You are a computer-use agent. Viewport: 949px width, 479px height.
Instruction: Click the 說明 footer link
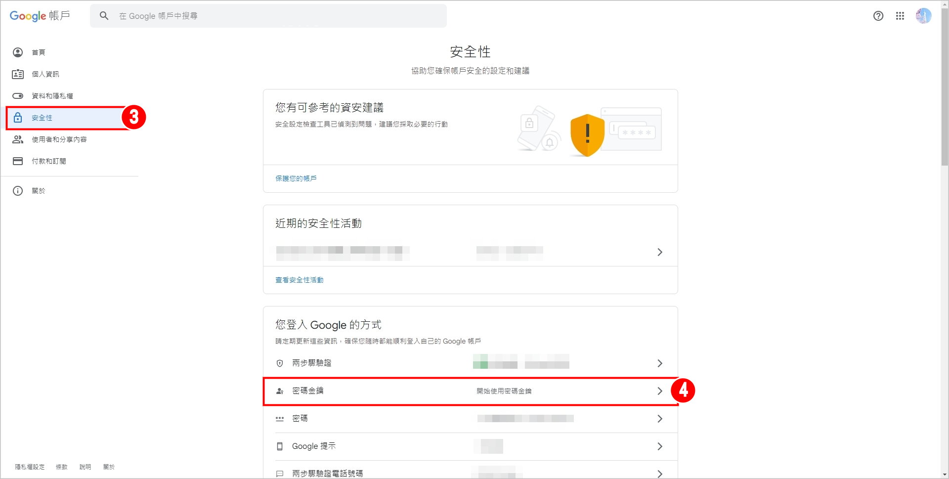pos(85,467)
